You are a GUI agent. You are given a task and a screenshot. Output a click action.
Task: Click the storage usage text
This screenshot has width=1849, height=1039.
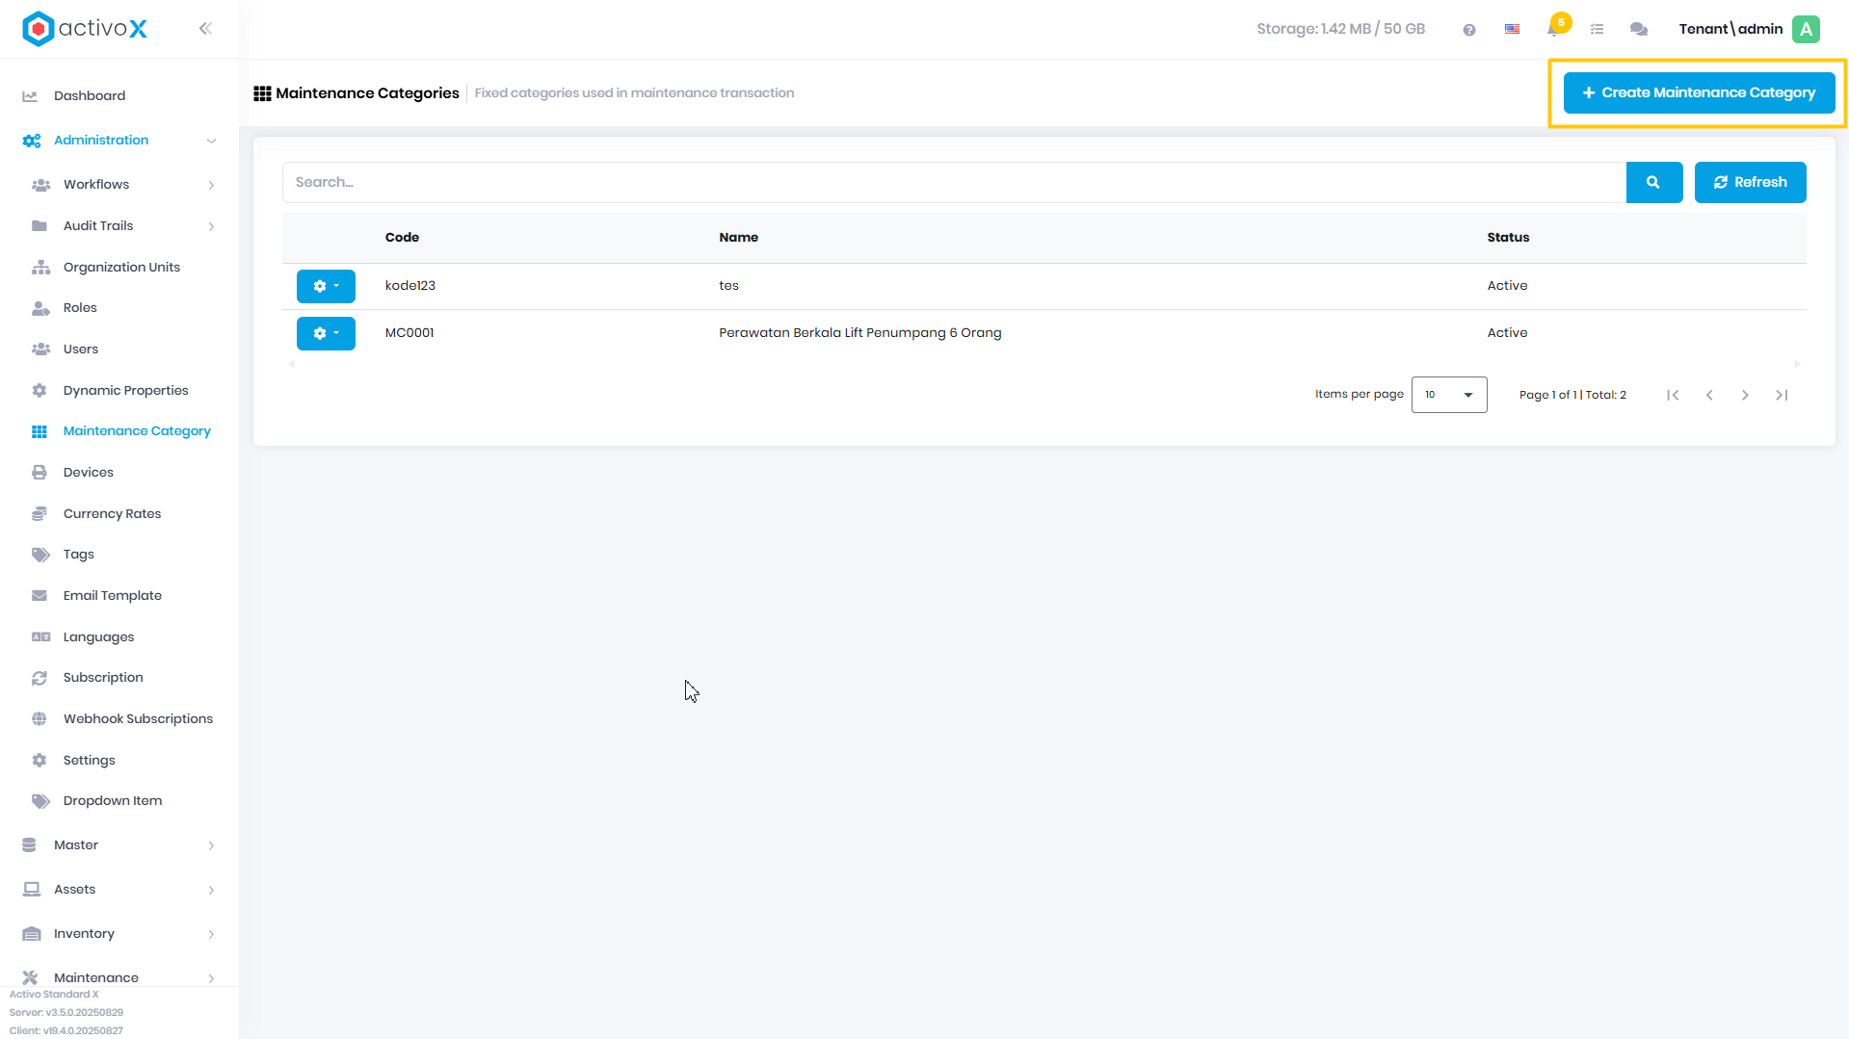point(1340,29)
